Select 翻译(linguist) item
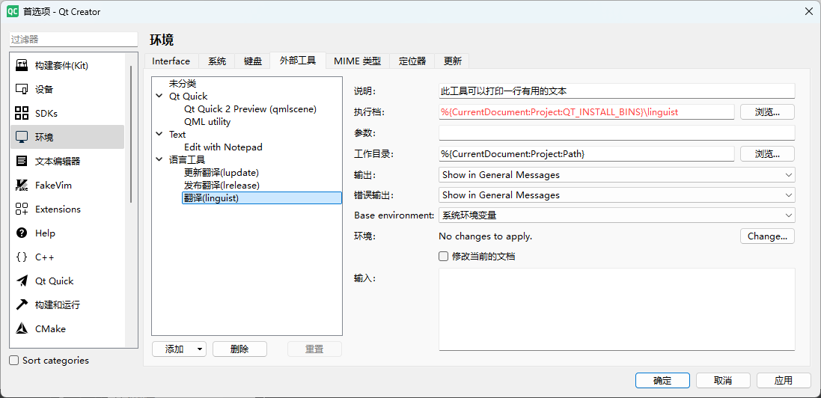 click(262, 198)
